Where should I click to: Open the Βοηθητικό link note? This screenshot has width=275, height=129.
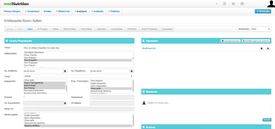[x=149, y=48]
